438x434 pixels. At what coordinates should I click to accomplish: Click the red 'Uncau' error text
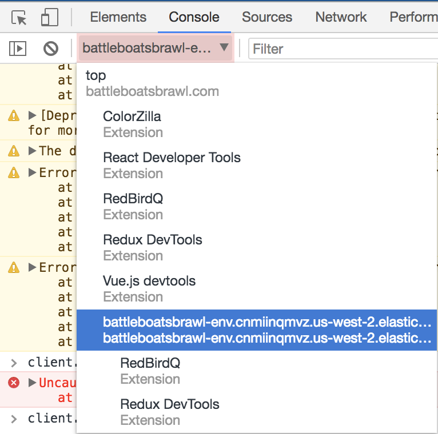click(x=58, y=383)
